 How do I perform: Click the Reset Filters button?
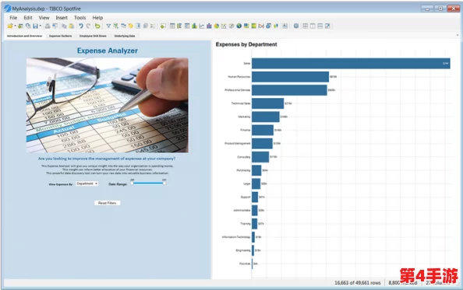click(x=108, y=203)
